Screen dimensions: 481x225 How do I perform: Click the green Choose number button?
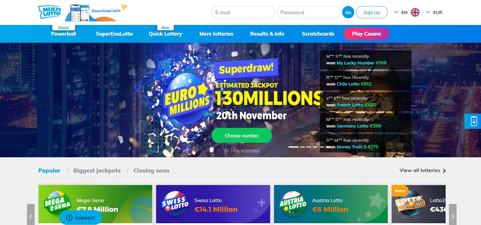tap(242, 135)
